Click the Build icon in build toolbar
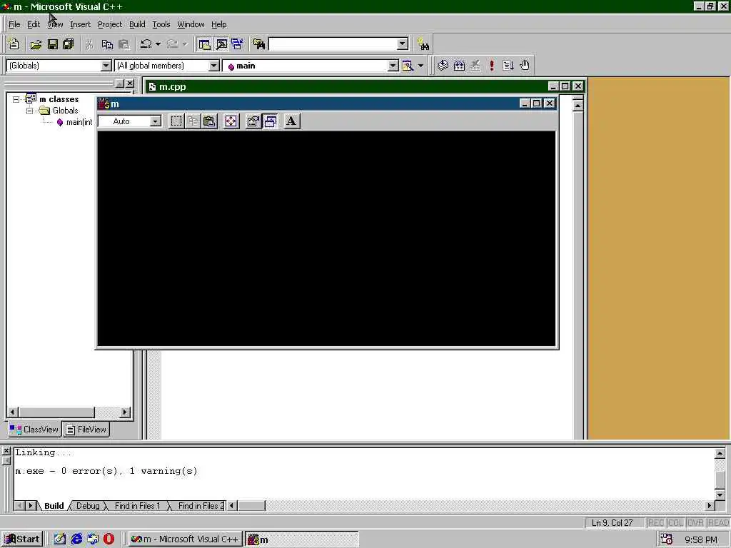This screenshot has height=548, width=731. coord(459,66)
